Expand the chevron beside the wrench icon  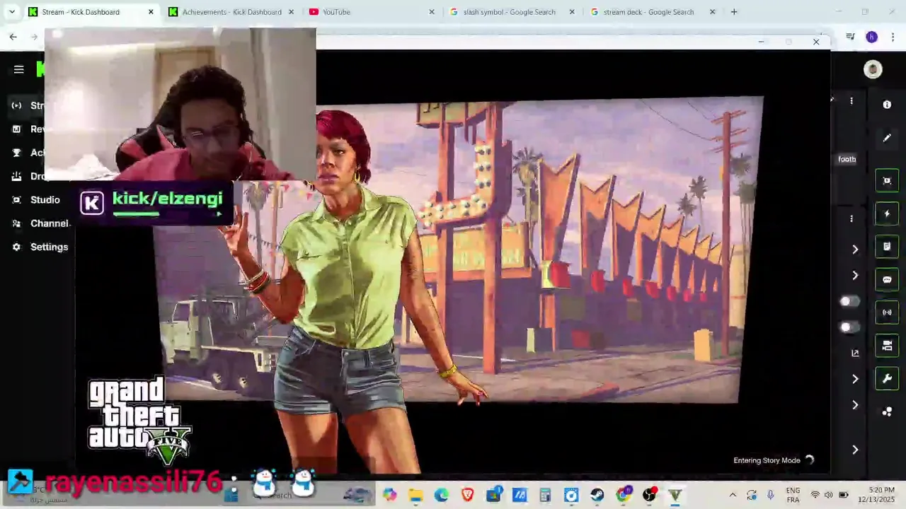855,380
